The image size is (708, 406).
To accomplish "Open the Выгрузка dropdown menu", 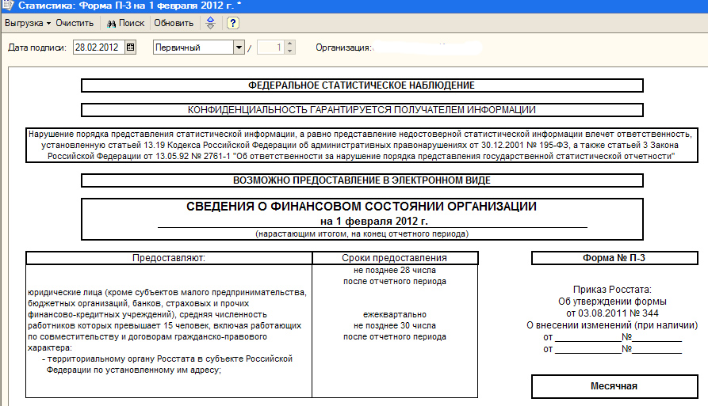I will 28,23.
